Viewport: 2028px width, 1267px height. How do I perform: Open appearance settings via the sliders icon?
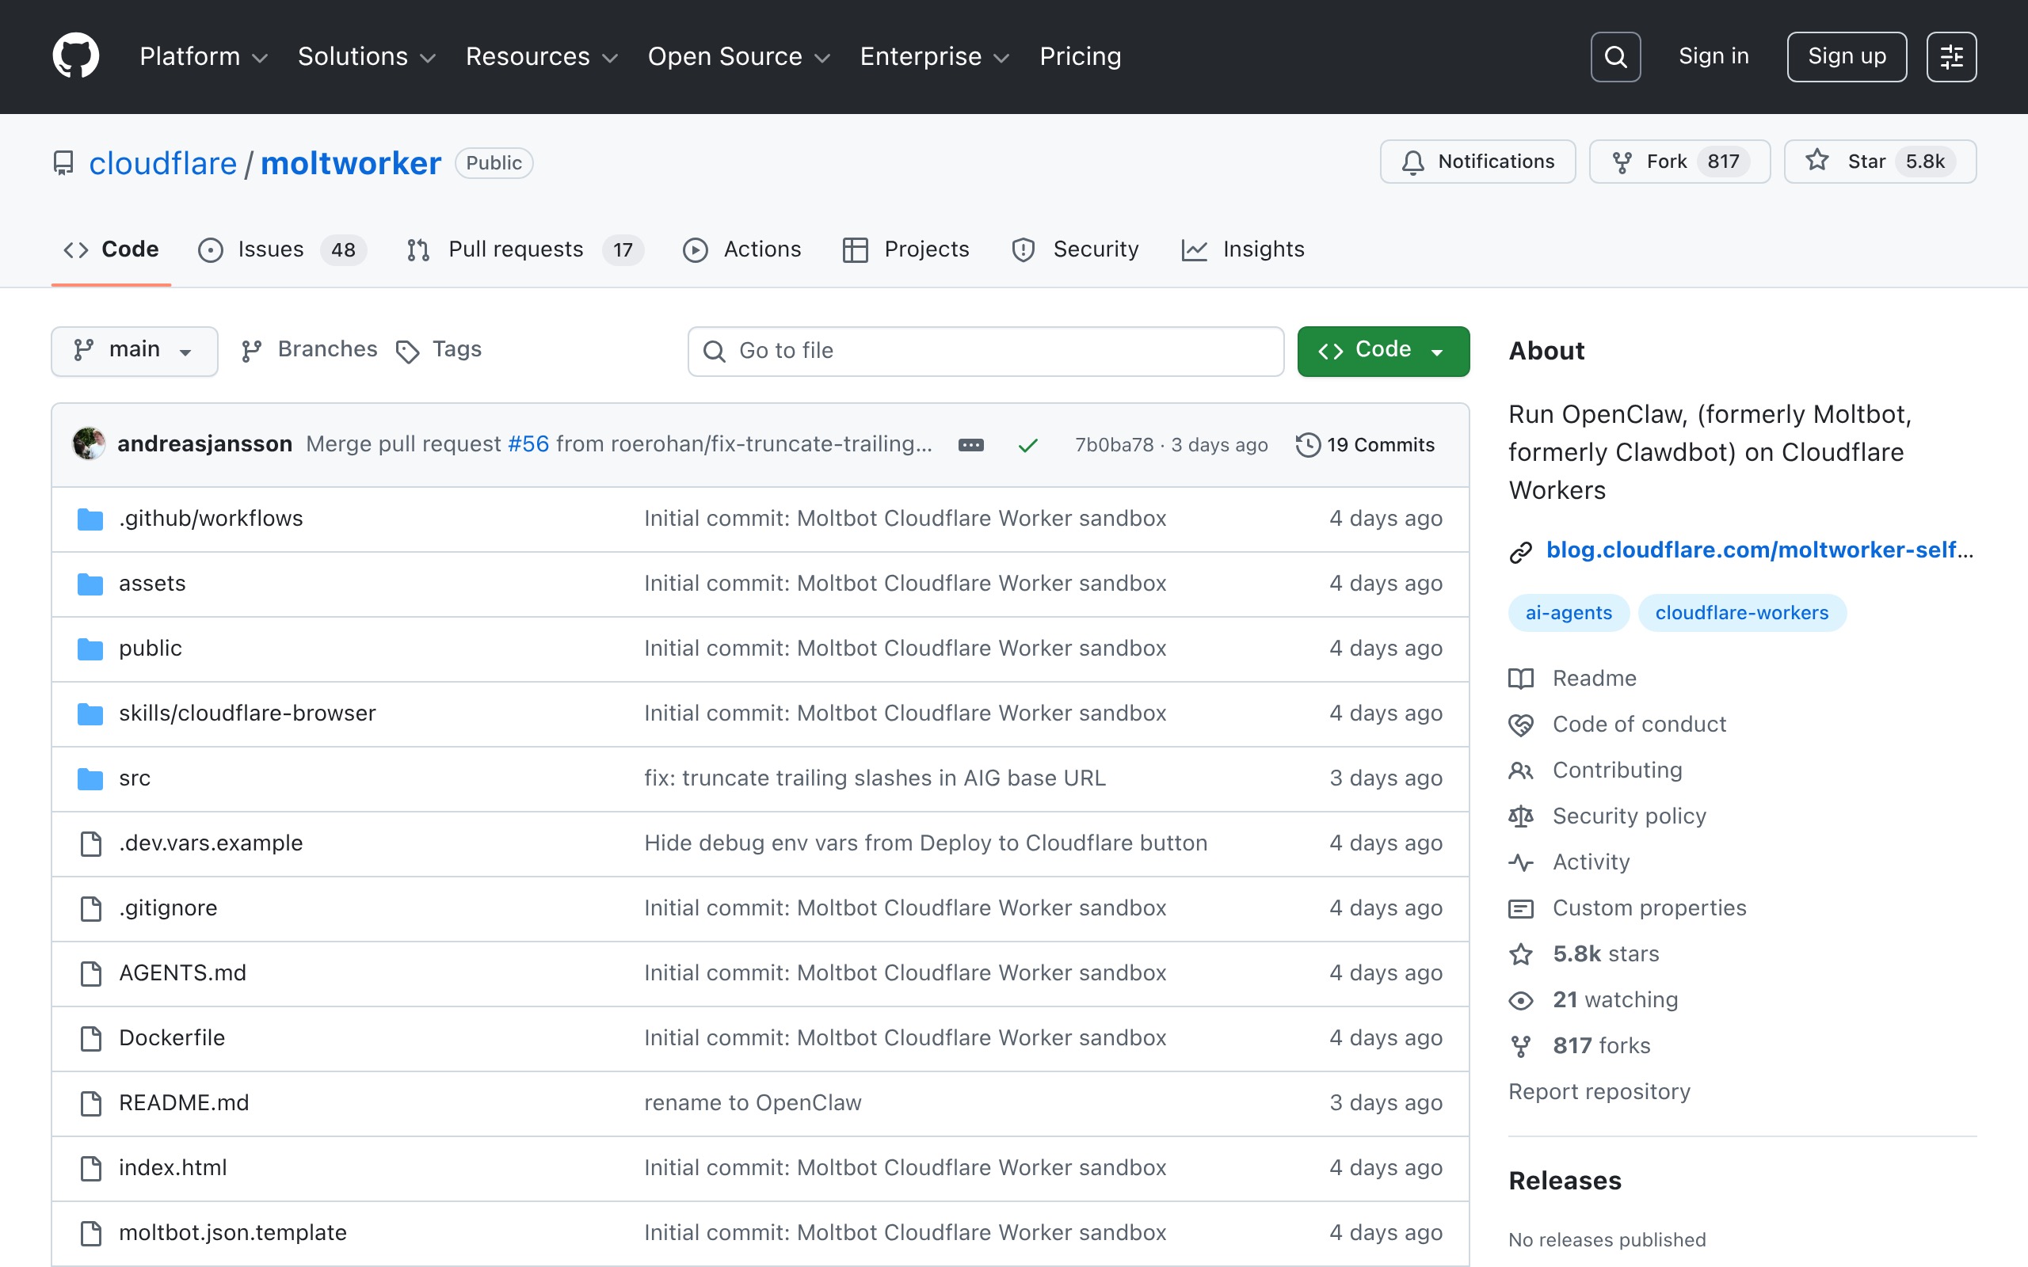coord(1952,56)
